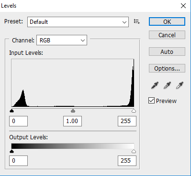Click the Auto button
191x176 pixels.
tap(167, 52)
